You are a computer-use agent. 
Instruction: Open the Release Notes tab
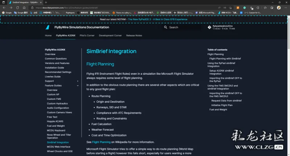(134, 36)
